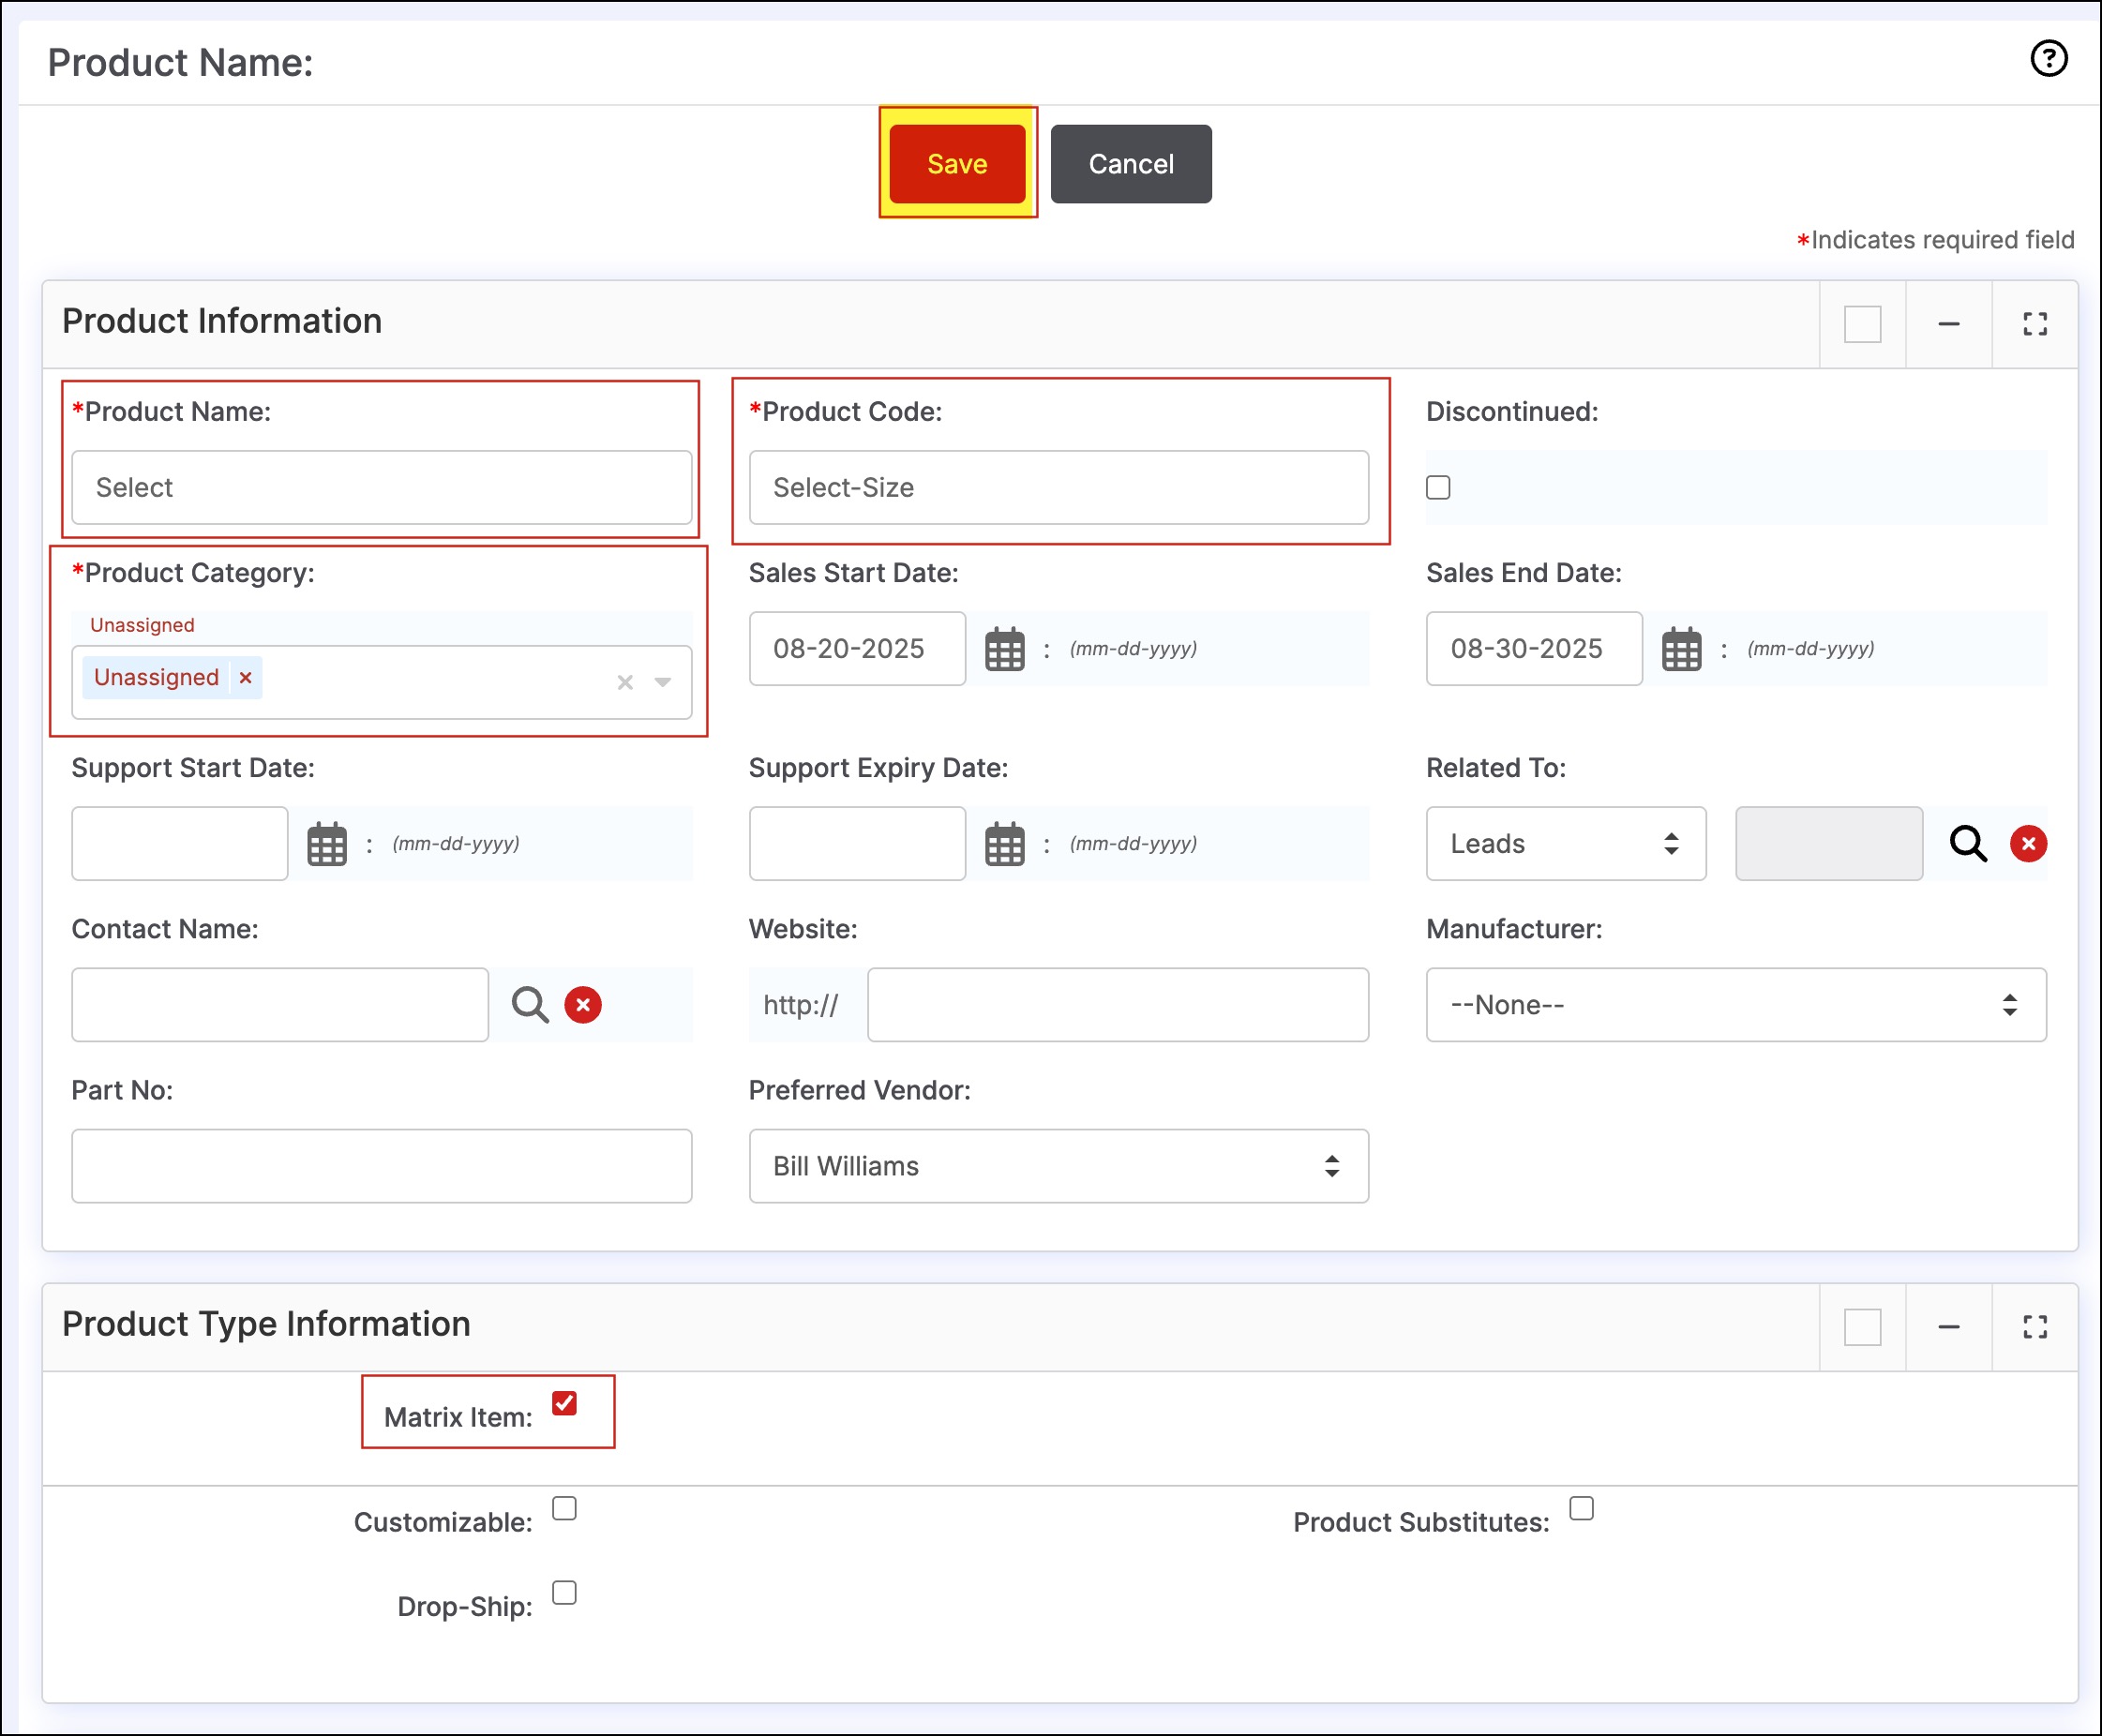The image size is (2102, 1736).
Task: Click the Cancel button
Action: pos(1131,164)
